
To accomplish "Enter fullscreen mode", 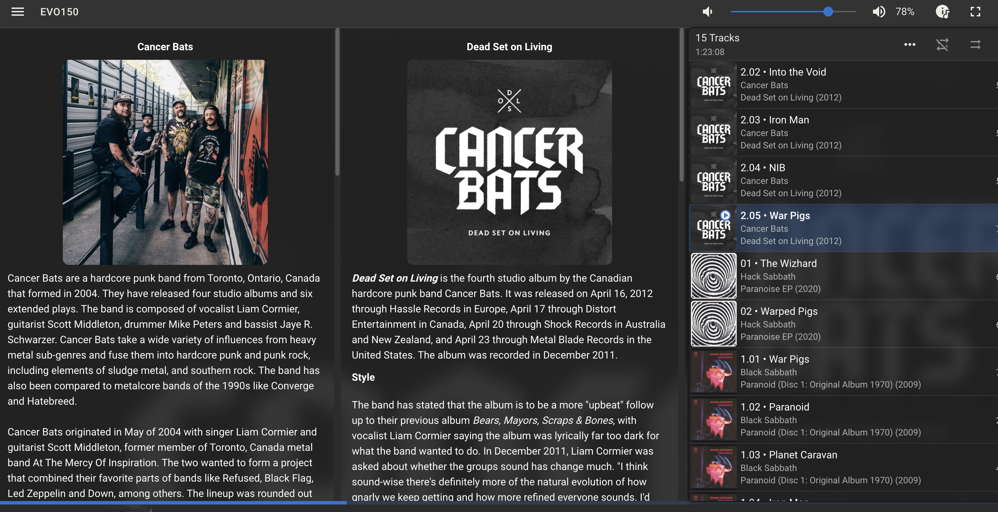I will point(975,12).
